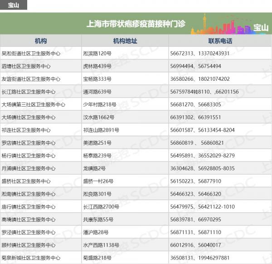
Task: Select phone 56601587、56133454-8204
Action: [202, 130]
